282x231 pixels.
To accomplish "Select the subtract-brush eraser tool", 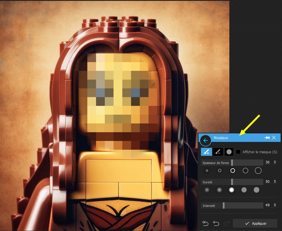I will 218,152.
